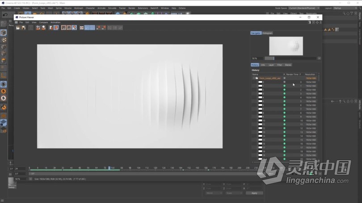Click the Apply button in coordinates panel

point(254,193)
